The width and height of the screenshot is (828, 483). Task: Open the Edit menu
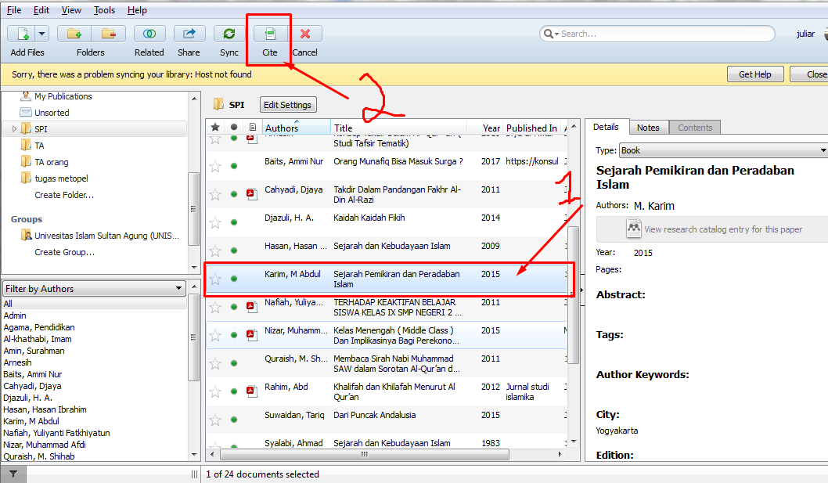[x=41, y=10]
